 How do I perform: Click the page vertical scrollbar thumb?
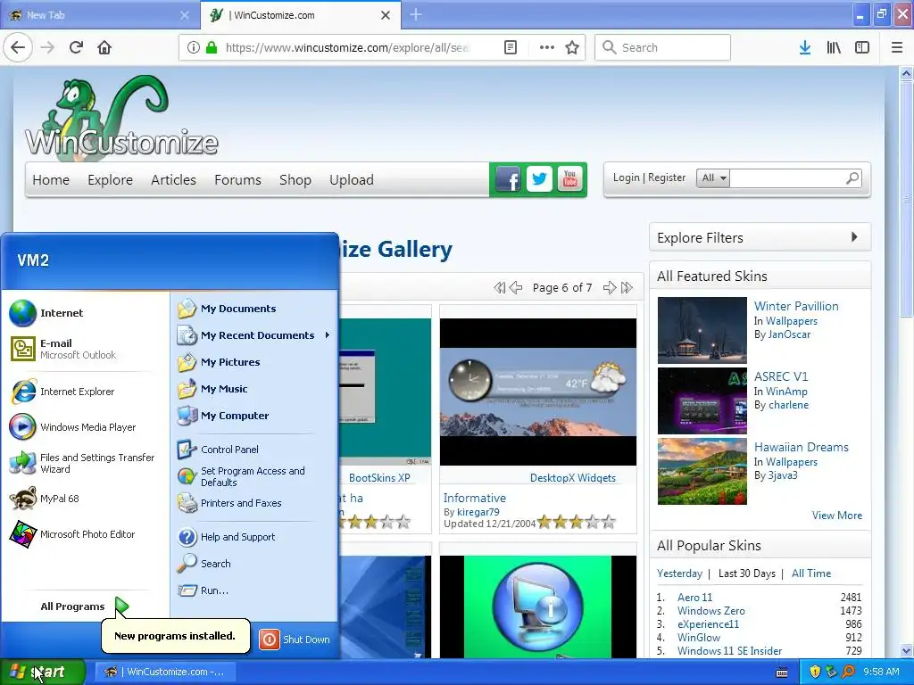point(906,200)
